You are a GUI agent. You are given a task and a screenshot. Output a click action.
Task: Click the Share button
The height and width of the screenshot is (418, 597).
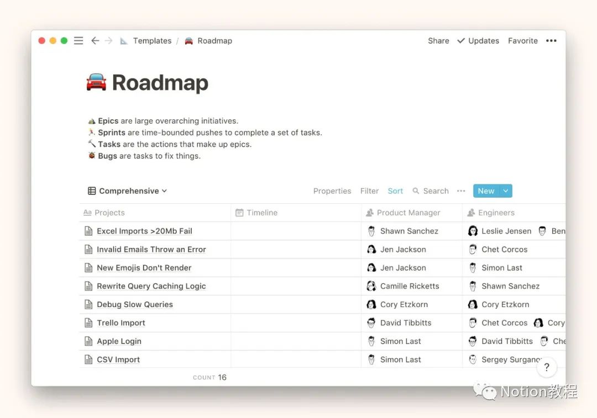pyautogui.click(x=438, y=41)
